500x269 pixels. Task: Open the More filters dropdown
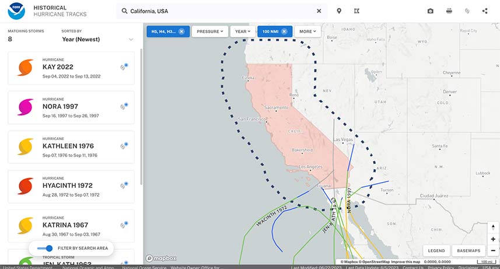(307, 32)
